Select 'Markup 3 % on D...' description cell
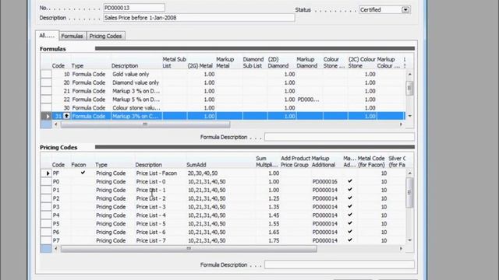499x280 pixels. (136, 91)
